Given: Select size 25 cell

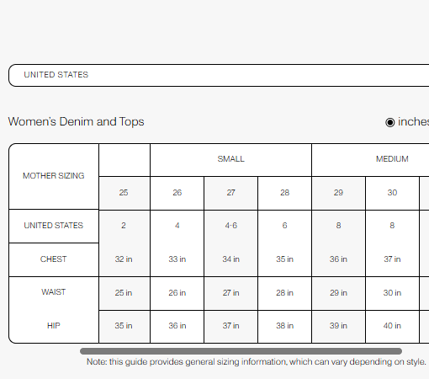Looking at the screenshot, I should (x=124, y=193).
